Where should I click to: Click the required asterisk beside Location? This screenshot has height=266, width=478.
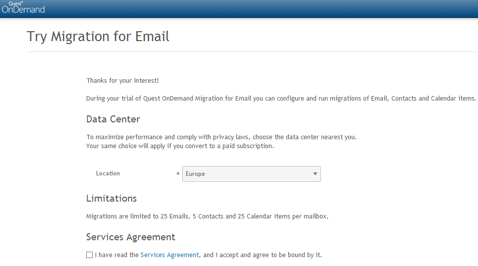[x=178, y=174]
